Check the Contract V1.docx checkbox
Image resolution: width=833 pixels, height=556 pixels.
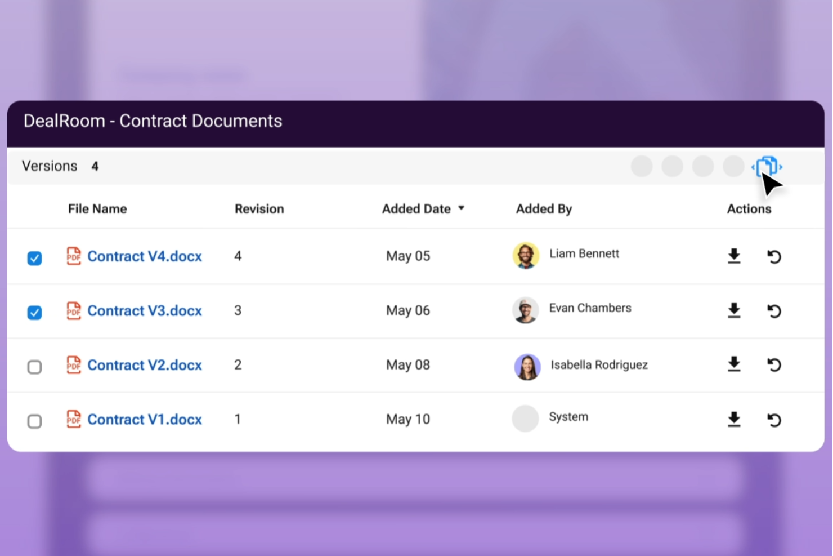(x=34, y=421)
